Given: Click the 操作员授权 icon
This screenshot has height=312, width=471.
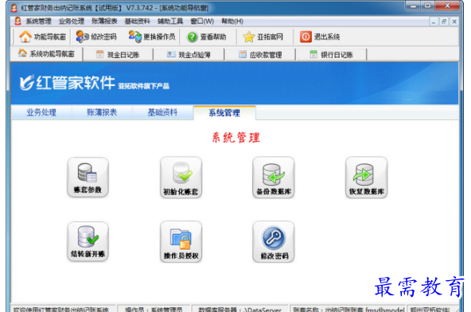Looking at the screenshot, I should coord(181,242).
